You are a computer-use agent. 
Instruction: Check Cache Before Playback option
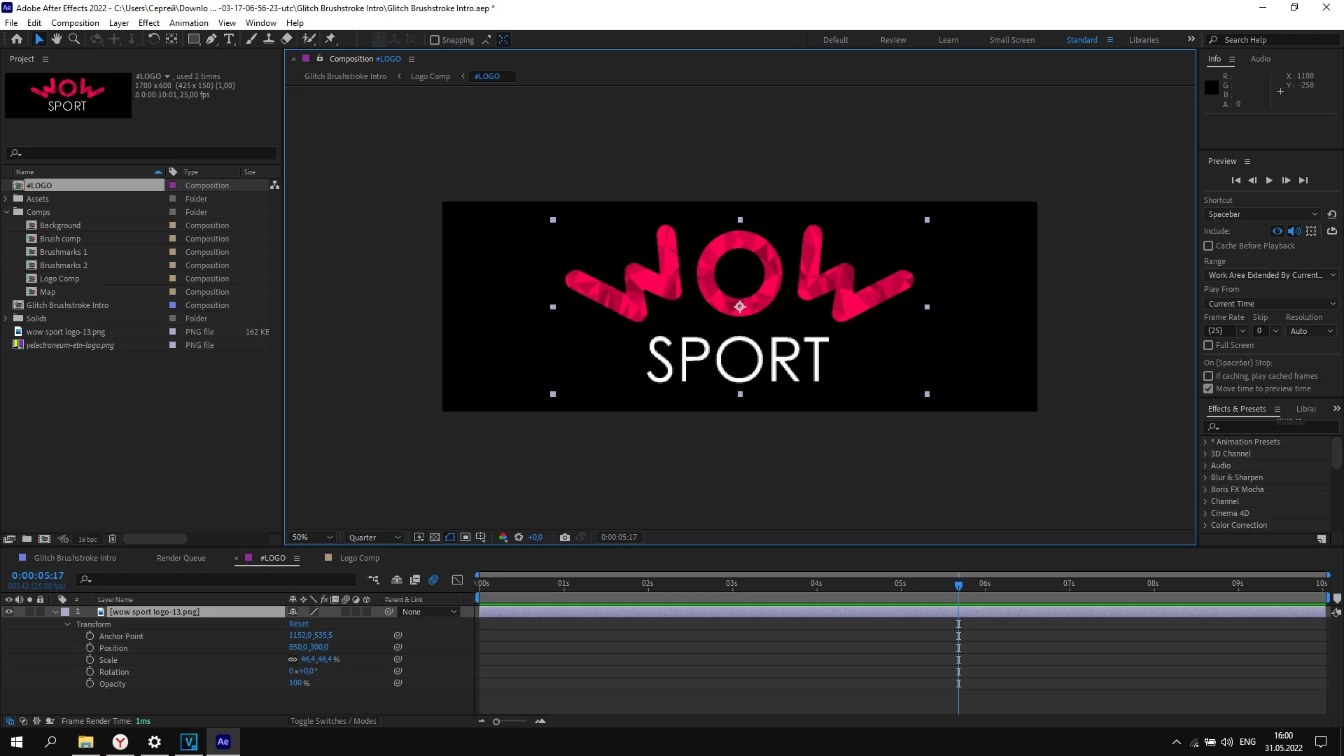(1208, 246)
